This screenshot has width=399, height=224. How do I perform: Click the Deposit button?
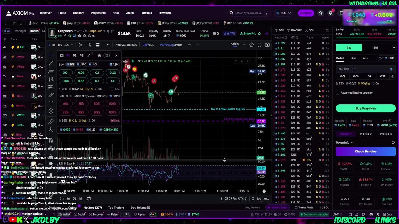pos(306,13)
